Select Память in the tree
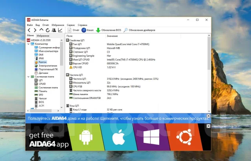This screenshot has width=251, height=161. coord(41,91)
